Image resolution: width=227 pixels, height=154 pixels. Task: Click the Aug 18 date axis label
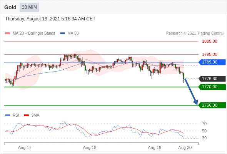pyautogui.click(x=90, y=147)
